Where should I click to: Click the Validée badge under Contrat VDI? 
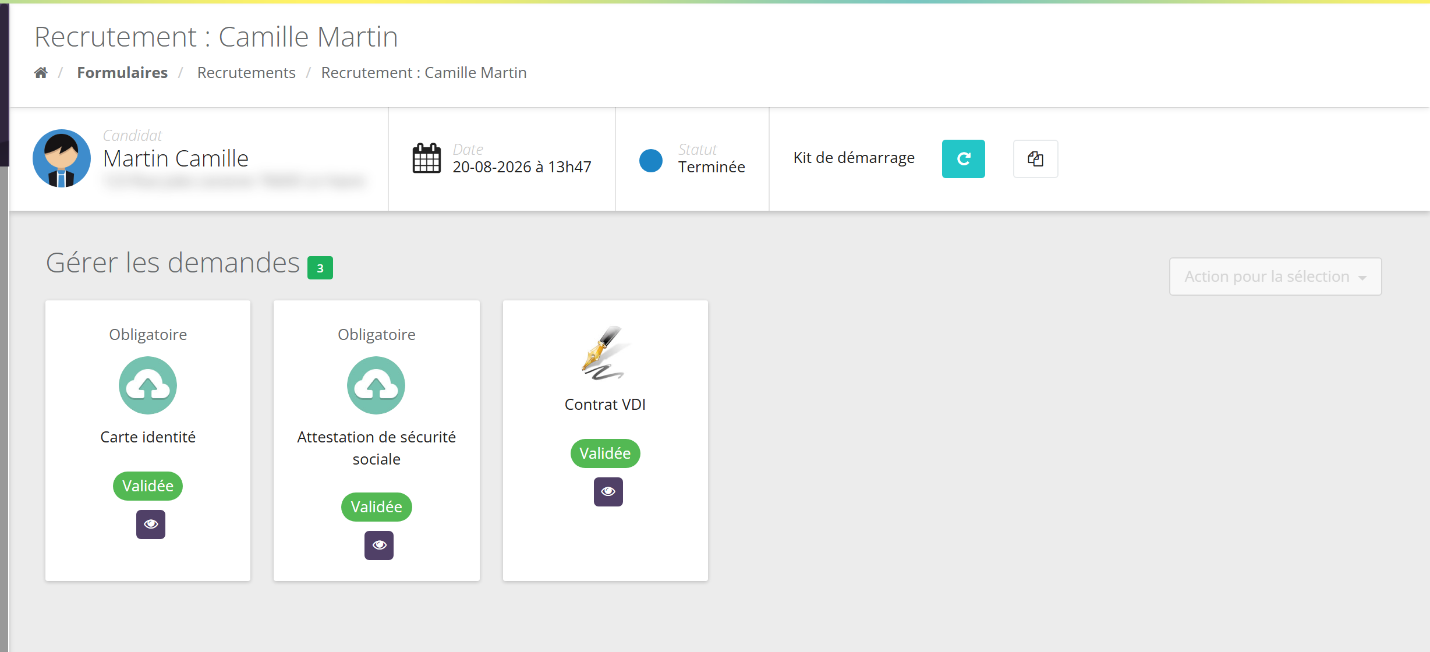(x=605, y=453)
